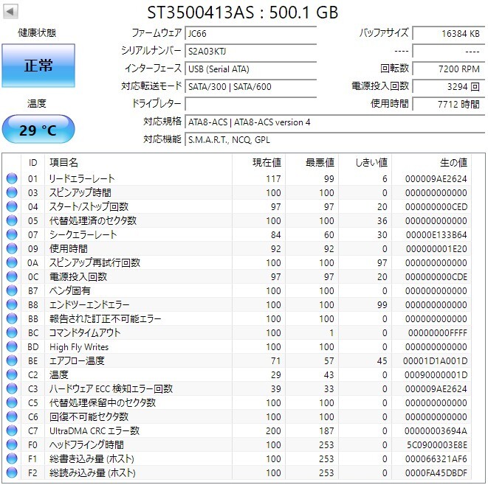Image resolution: width=488 pixels, height=485 pixels.
Task: Select the シークエラーレート attribute name
Action: tap(83, 234)
